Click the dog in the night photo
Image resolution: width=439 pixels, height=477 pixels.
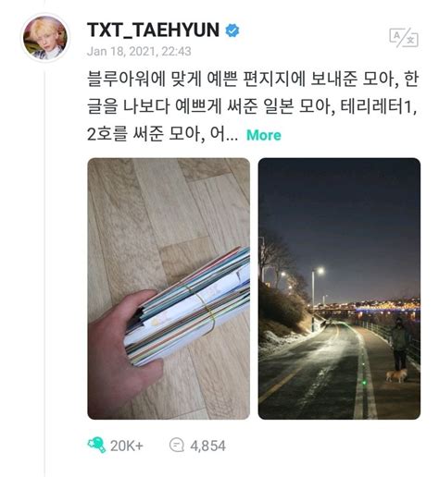[x=396, y=375]
